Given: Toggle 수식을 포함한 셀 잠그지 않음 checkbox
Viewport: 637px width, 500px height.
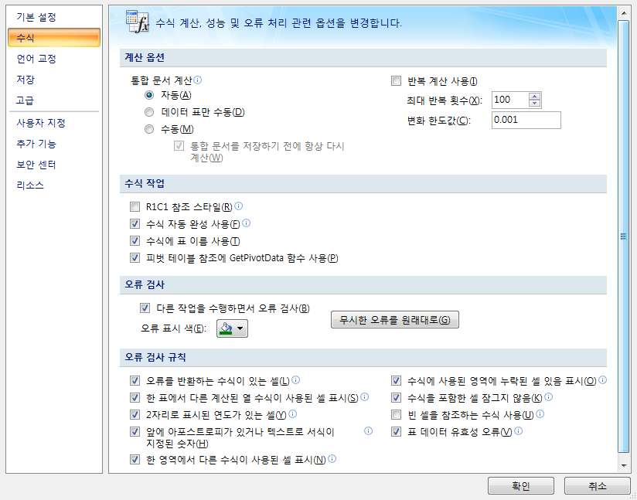Looking at the screenshot, I should pos(396,398).
